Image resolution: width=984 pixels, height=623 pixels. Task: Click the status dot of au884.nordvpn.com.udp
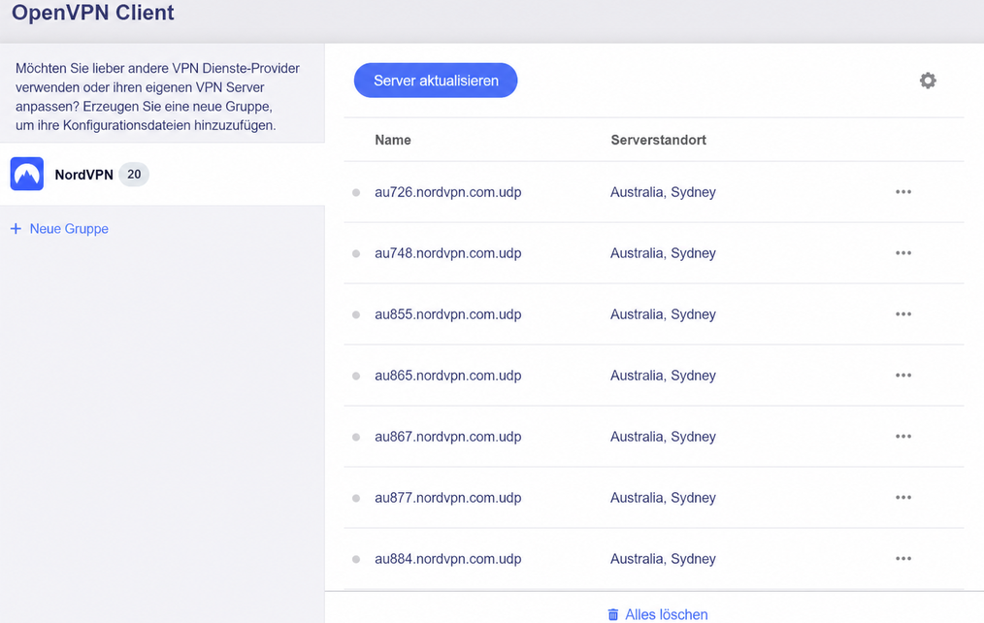click(356, 559)
